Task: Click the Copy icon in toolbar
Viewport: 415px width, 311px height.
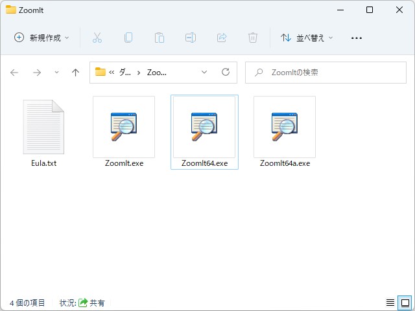Action: (128, 38)
